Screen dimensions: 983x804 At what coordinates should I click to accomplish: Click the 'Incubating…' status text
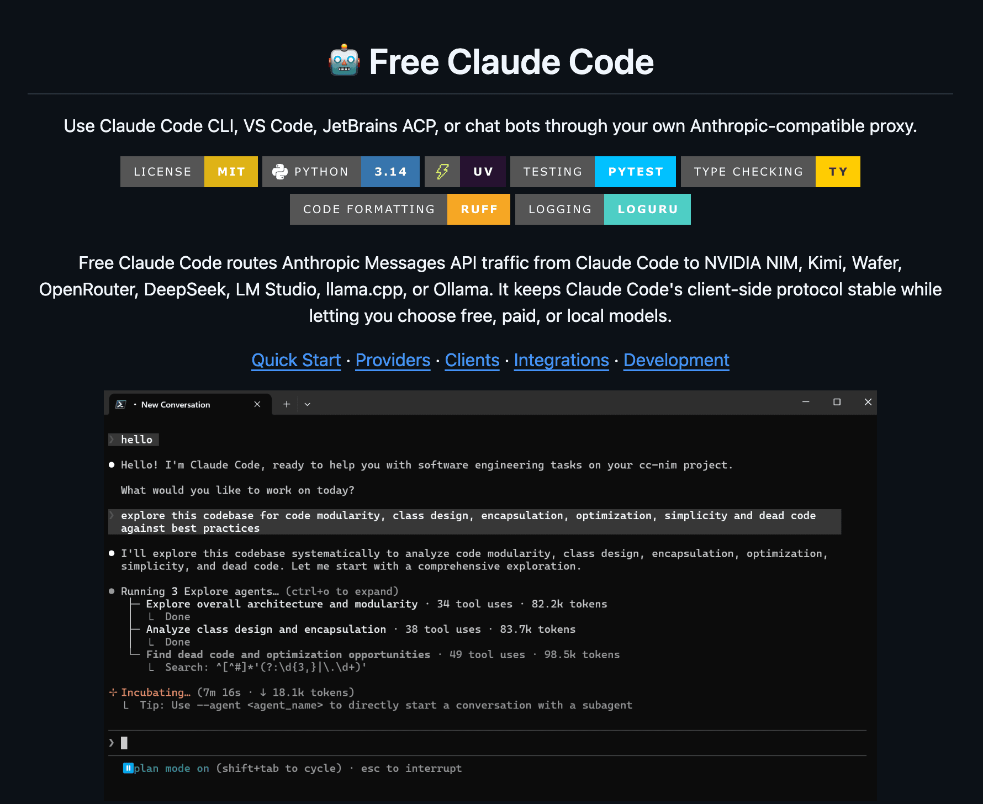(156, 692)
